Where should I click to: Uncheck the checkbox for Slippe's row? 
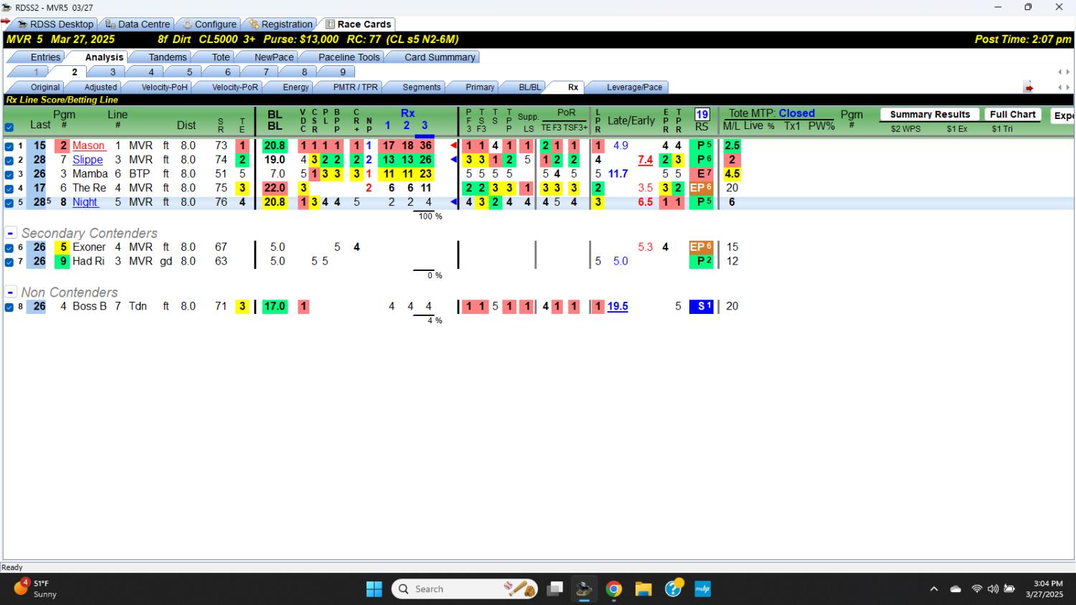tap(9, 161)
